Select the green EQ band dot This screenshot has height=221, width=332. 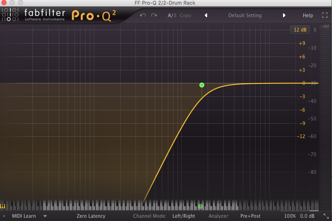click(202, 85)
